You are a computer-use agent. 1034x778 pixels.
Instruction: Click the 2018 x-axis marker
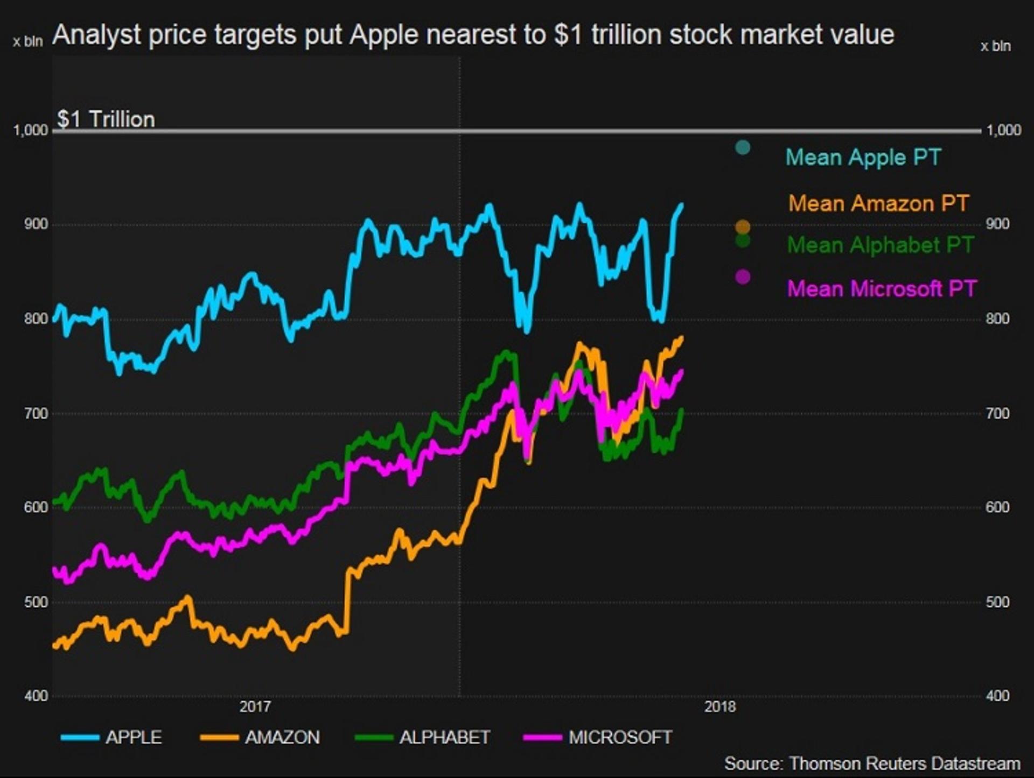(x=720, y=706)
